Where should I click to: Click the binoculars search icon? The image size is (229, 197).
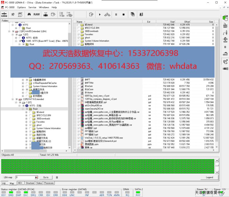29,14
